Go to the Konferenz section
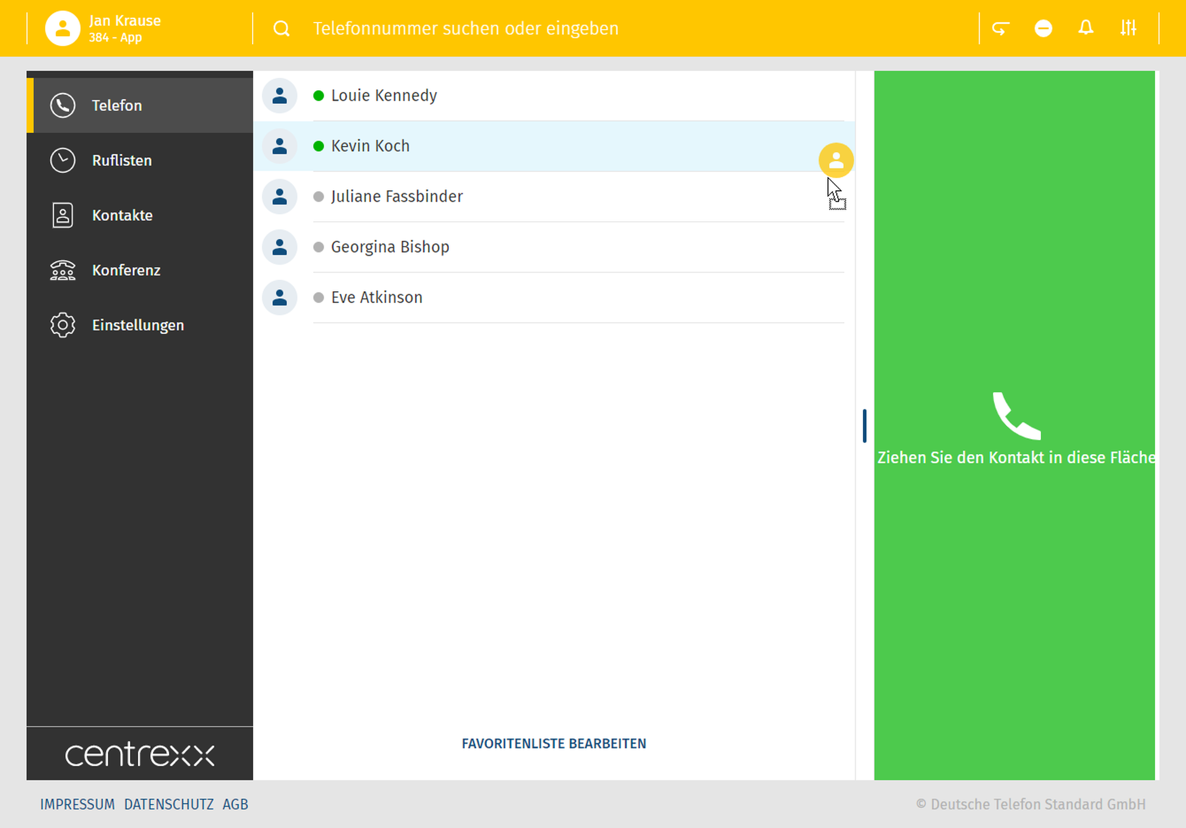 tap(126, 270)
